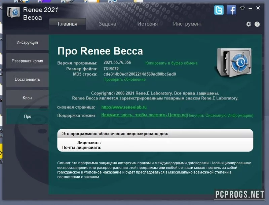Switch to the Задача tab

(107, 24)
